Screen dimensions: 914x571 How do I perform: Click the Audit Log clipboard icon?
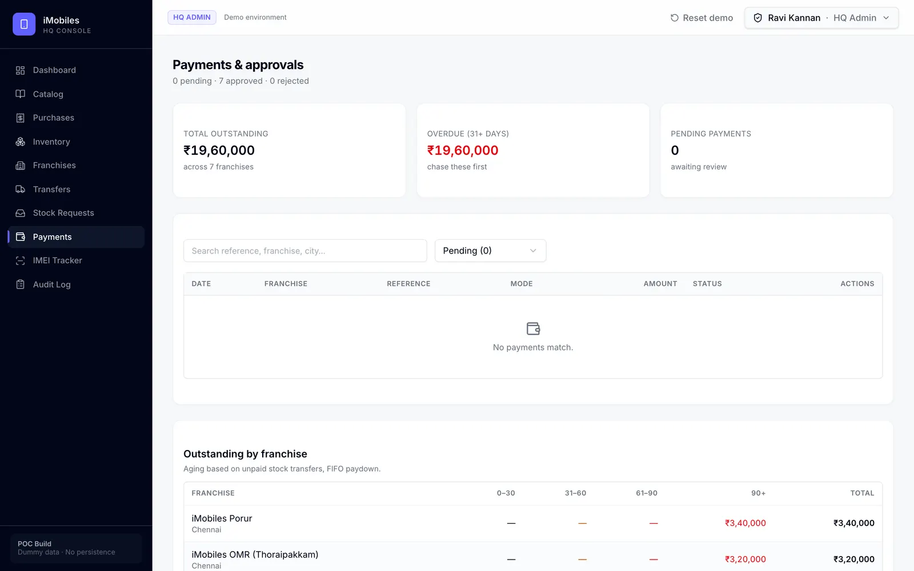pos(21,284)
